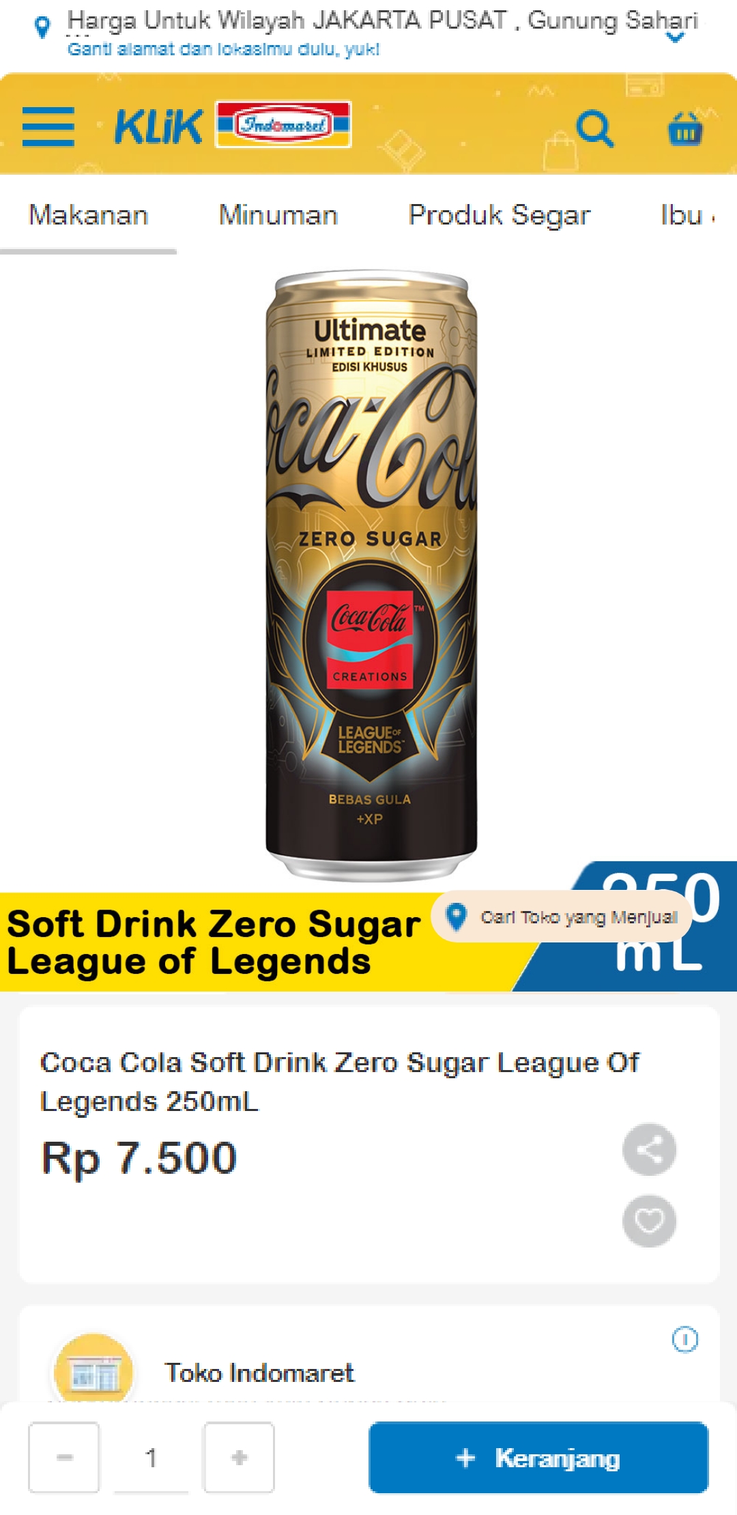Click Ganti alamat dan lokasimu link
Viewport: 737px width, 1515px height.
224,49
